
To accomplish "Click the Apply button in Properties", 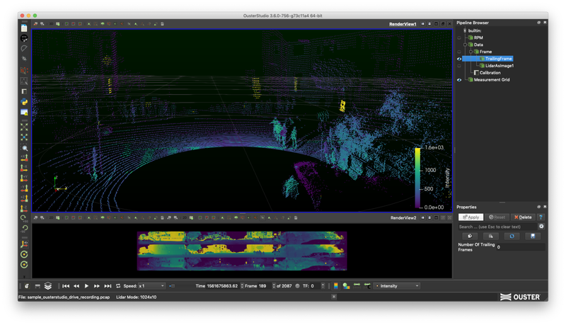I will 470,217.
